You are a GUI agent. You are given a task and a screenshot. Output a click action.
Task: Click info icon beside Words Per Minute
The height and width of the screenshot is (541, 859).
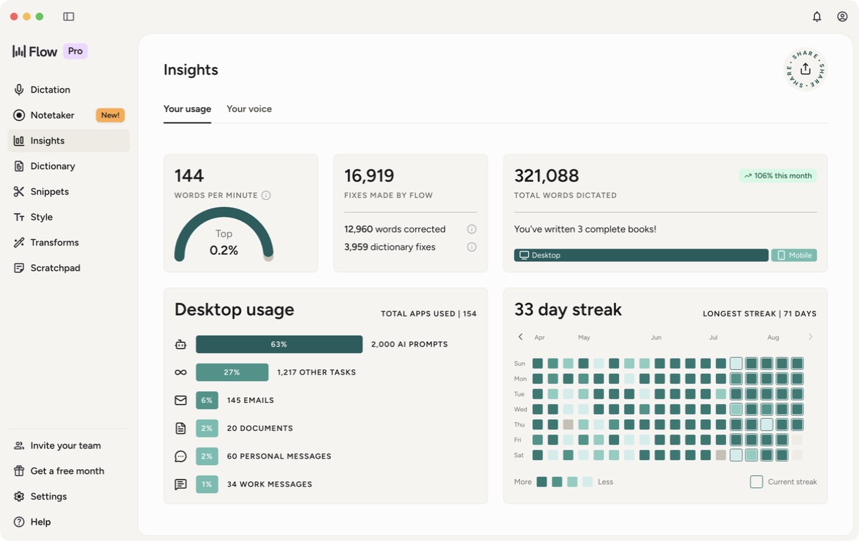(x=266, y=195)
